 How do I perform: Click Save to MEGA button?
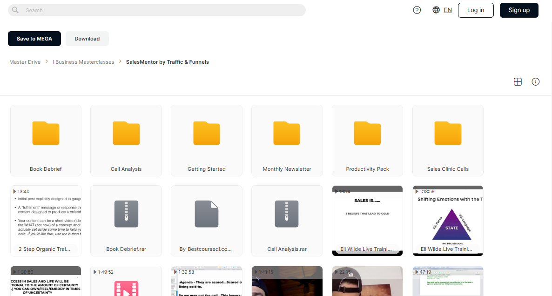pyautogui.click(x=34, y=39)
